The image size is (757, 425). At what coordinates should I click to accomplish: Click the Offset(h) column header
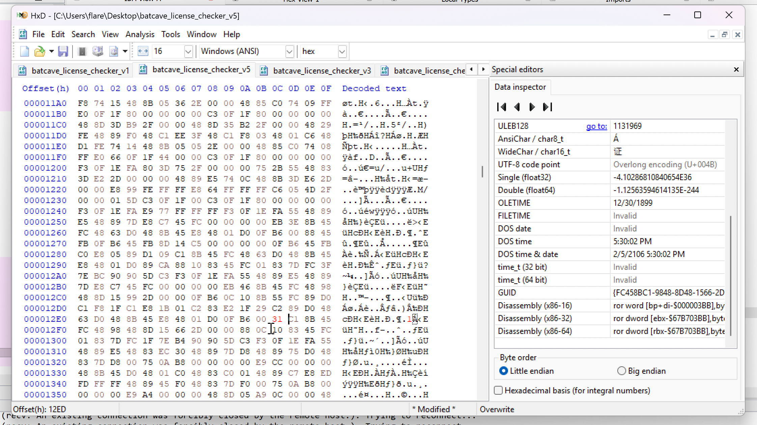[46, 88]
